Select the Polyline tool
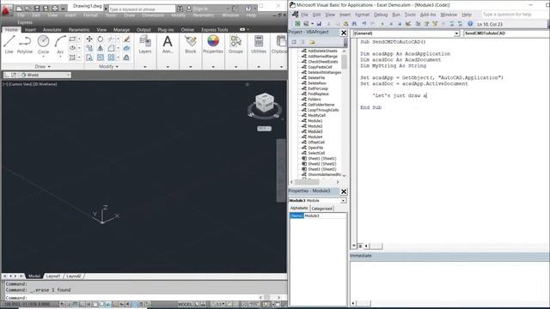The height and width of the screenshot is (309, 550). tap(25, 45)
